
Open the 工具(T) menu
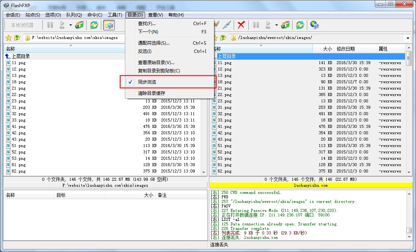pos(115,15)
